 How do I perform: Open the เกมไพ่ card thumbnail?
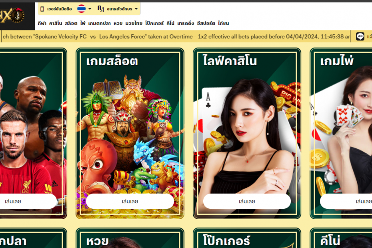coord(341,133)
